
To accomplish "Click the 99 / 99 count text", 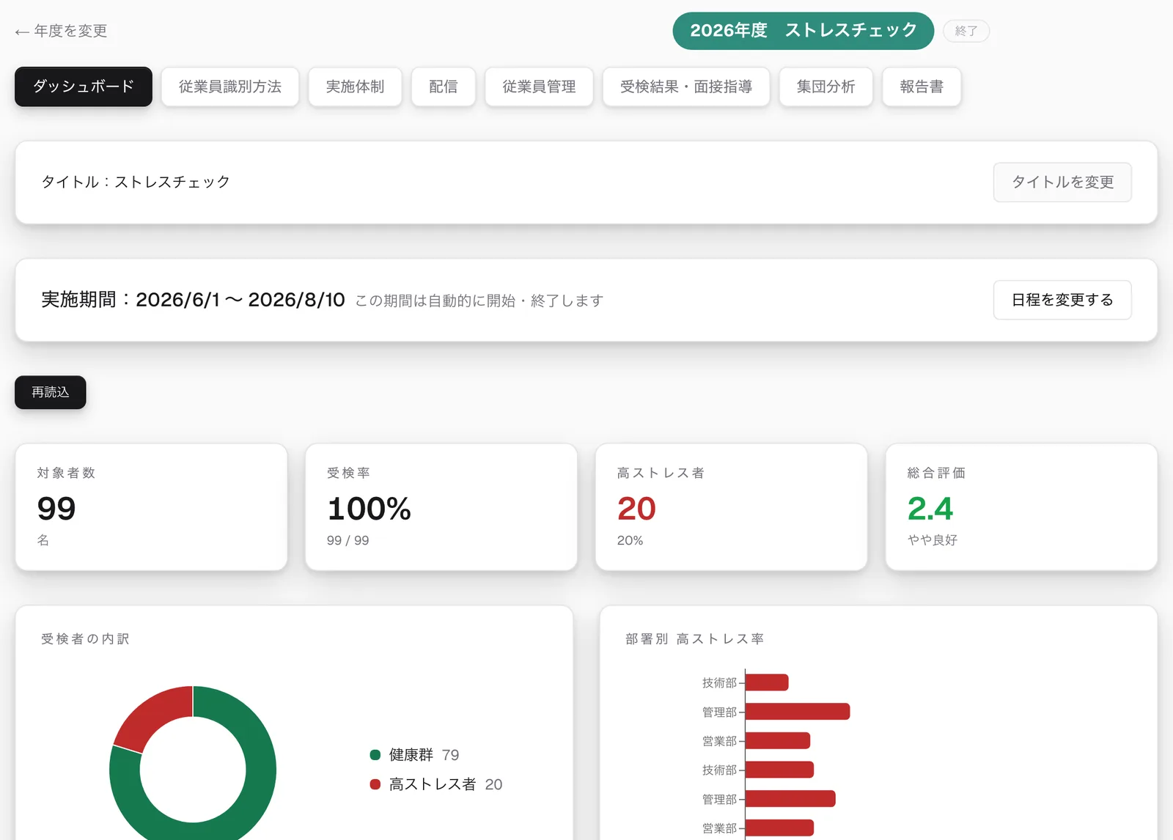I will click(x=348, y=540).
